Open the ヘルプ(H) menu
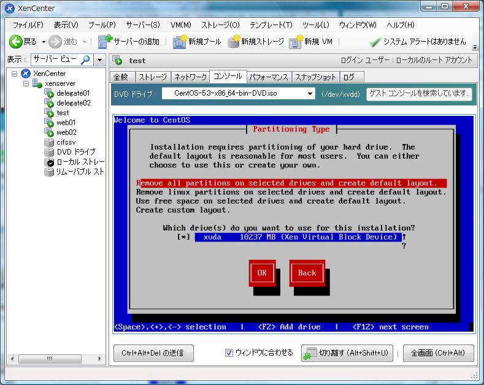This screenshot has width=484, height=385. click(x=401, y=25)
